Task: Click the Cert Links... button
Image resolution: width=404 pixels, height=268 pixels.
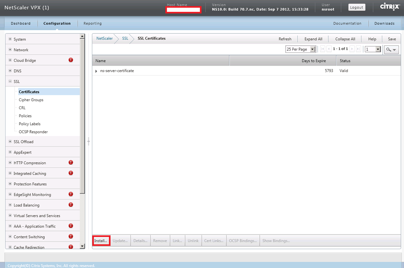Action: [x=214, y=241]
